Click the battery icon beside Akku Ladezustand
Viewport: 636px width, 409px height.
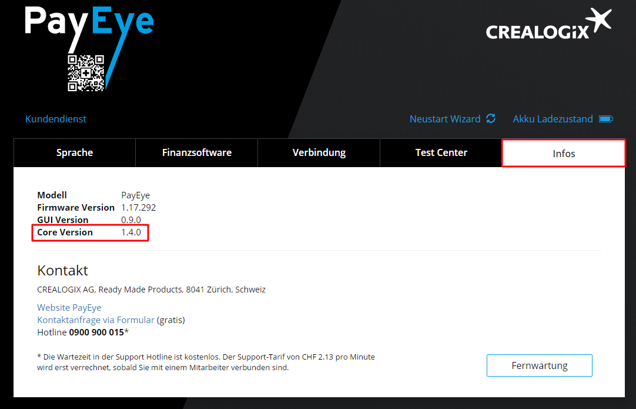pyautogui.click(x=605, y=119)
